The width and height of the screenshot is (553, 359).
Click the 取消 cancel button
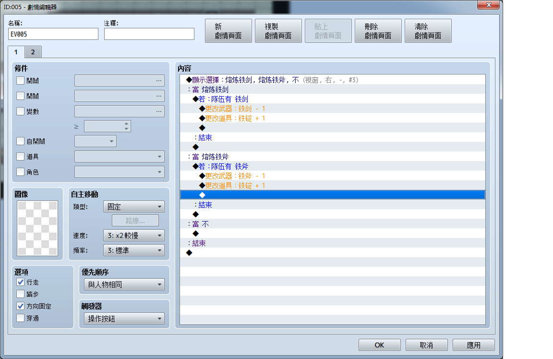coord(426,345)
